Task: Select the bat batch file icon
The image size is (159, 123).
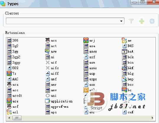Action: tap(124, 51)
